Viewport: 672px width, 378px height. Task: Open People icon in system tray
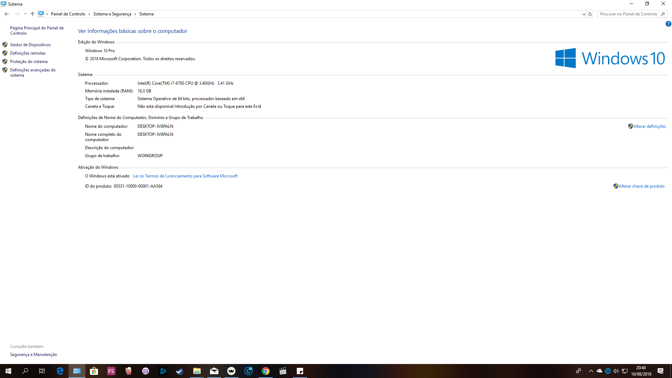point(579,371)
